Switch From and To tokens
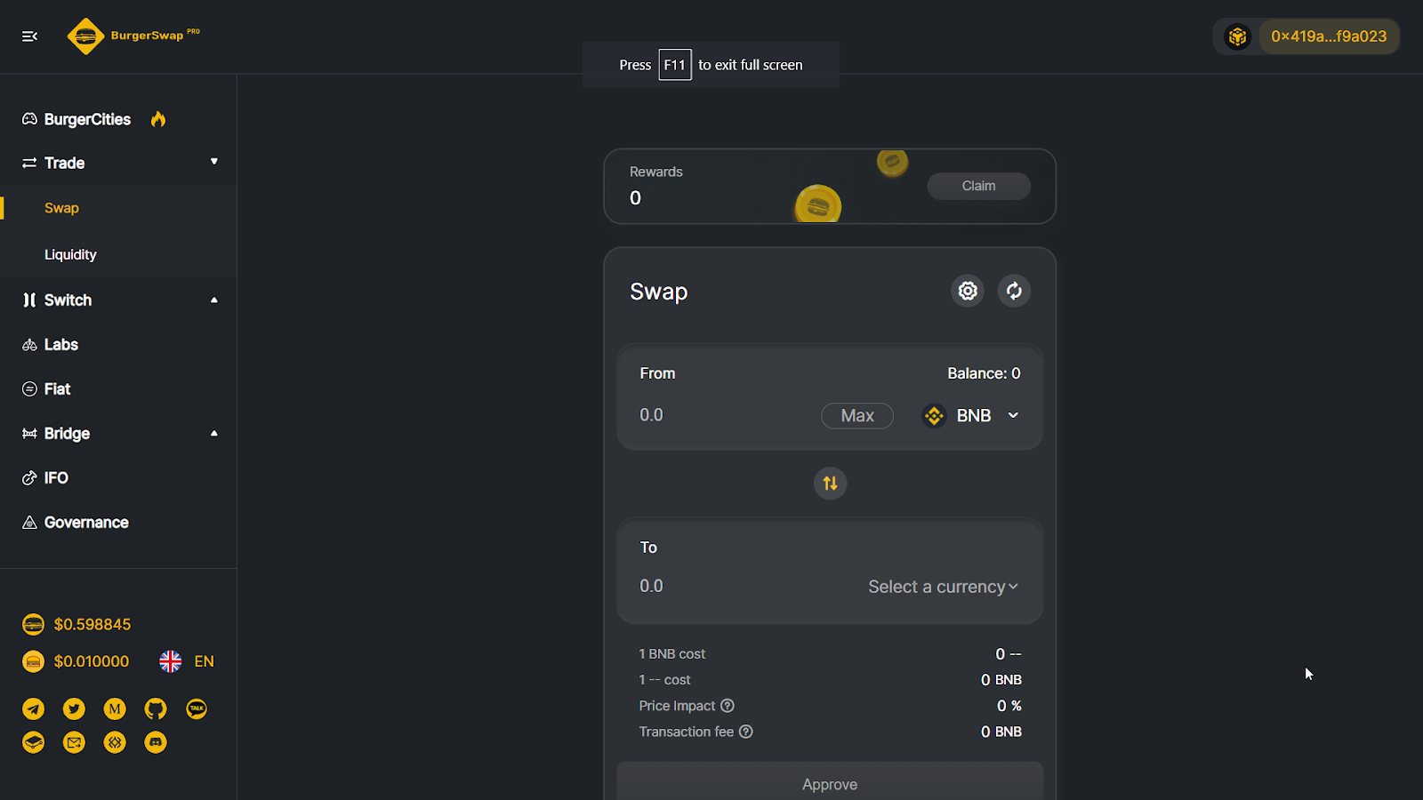1423x800 pixels. point(830,484)
